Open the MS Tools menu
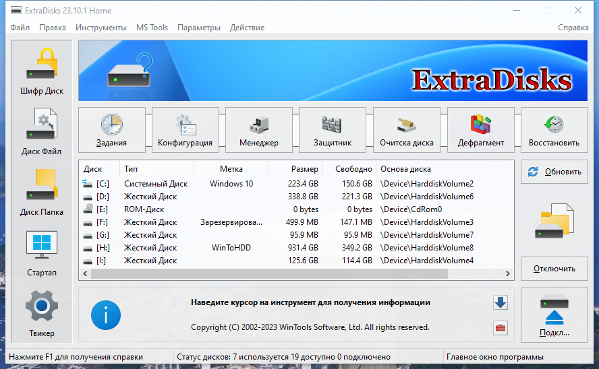 click(152, 28)
